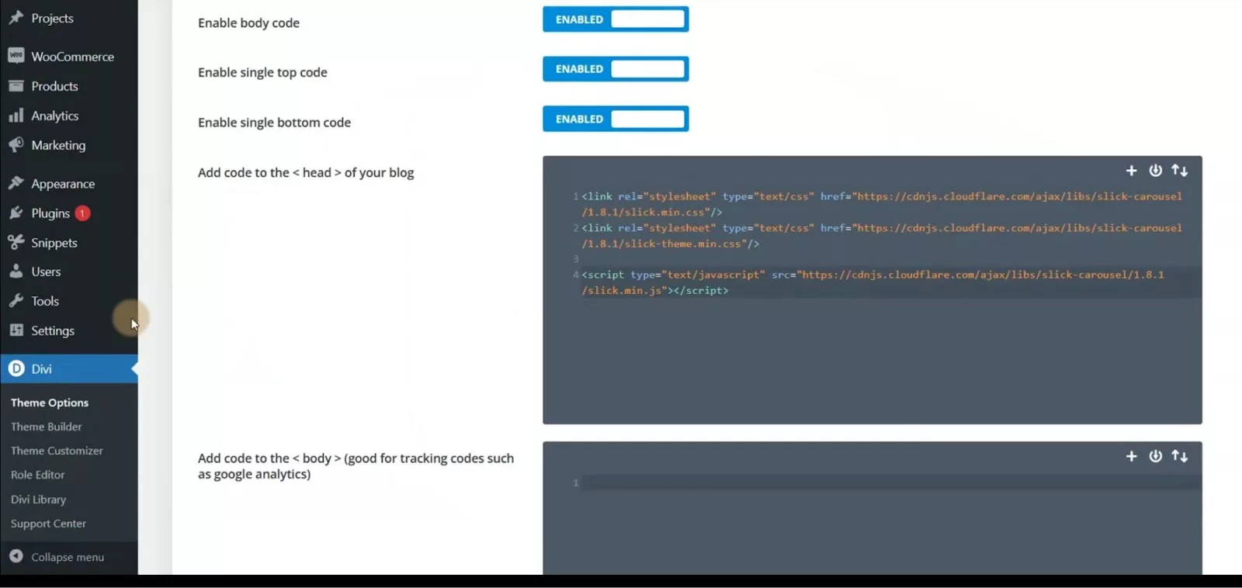Open Theme Builder under Divi

[x=46, y=427]
